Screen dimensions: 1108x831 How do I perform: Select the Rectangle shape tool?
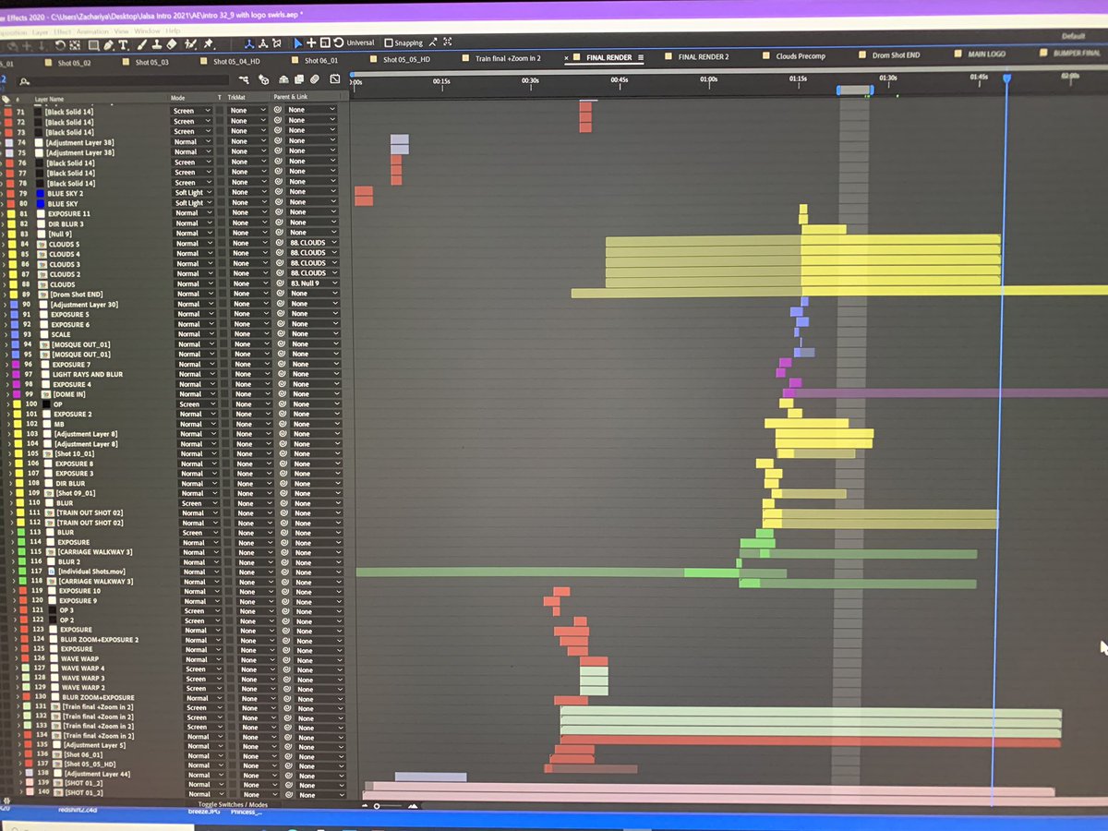pyautogui.click(x=92, y=44)
